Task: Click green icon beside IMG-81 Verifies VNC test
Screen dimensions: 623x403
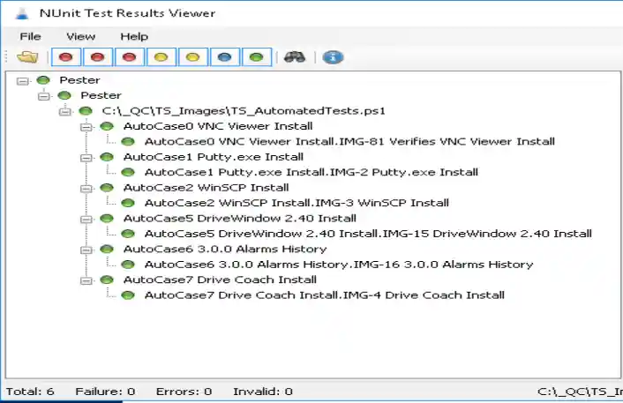Action: pyautogui.click(x=128, y=142)
